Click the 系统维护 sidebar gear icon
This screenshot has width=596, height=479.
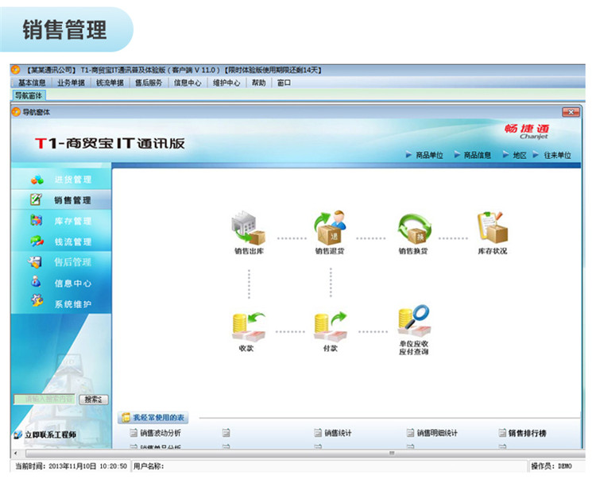coord(37,301)
